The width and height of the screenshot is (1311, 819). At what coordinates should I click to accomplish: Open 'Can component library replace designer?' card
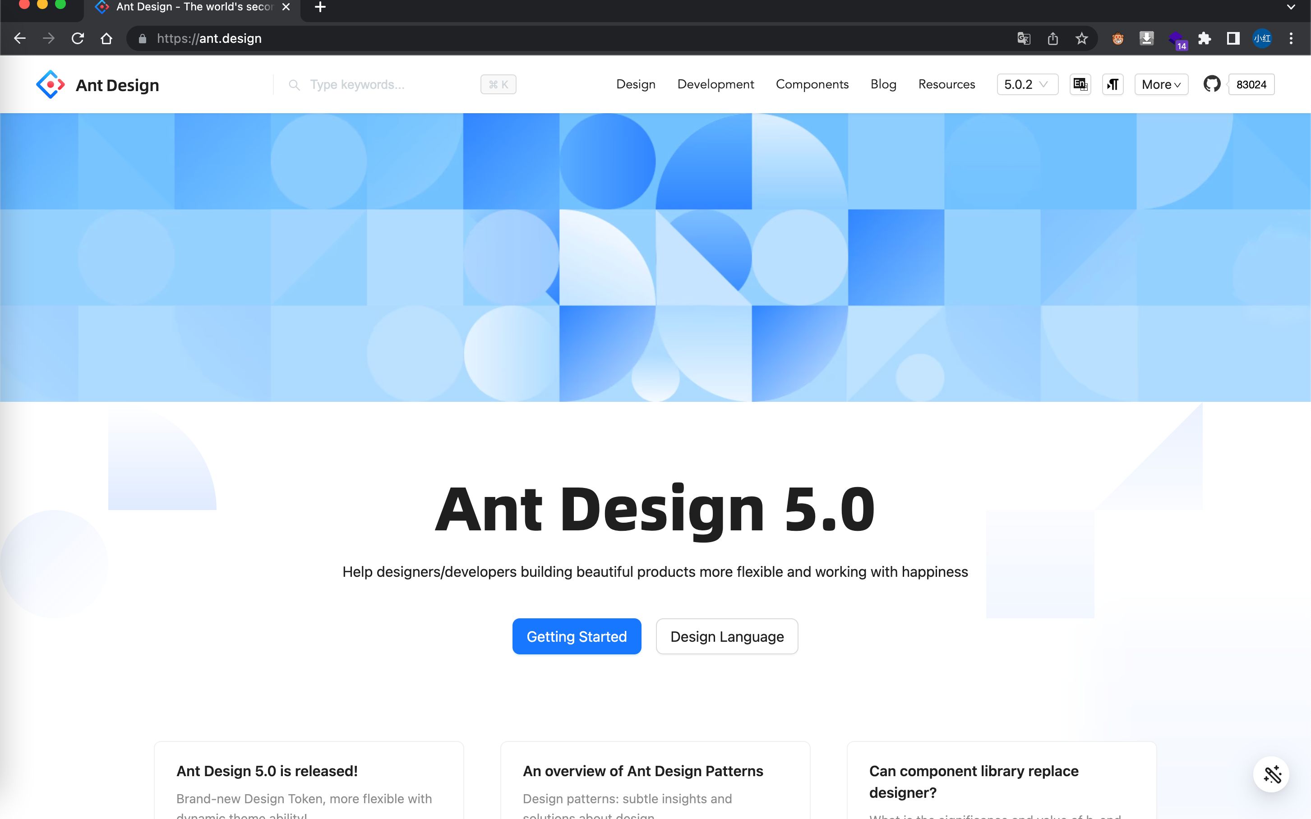coord(1001,780)
